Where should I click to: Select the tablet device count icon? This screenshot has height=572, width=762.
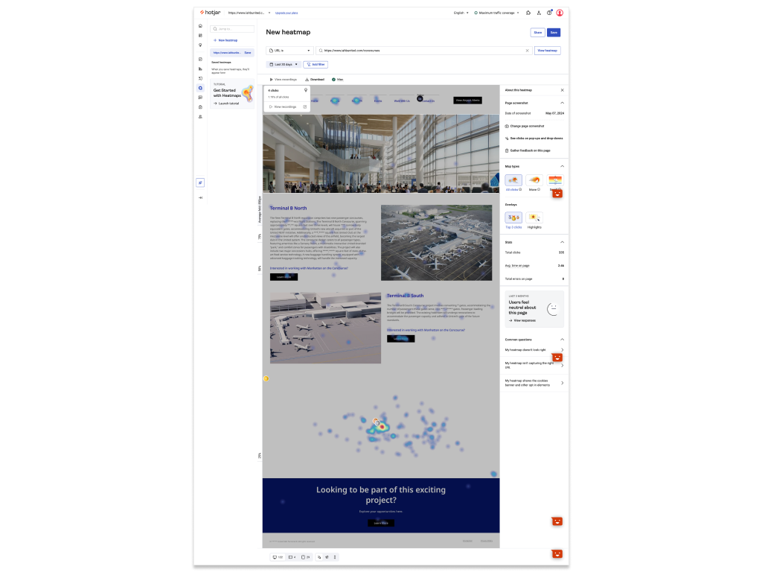[292, 557]
